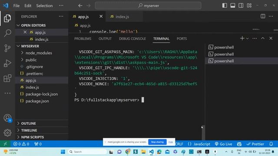Image resolution: width=278 pixels, height=156 pixels.
Task: Open the .gitignore file
Action: click(x=42, y=67)
